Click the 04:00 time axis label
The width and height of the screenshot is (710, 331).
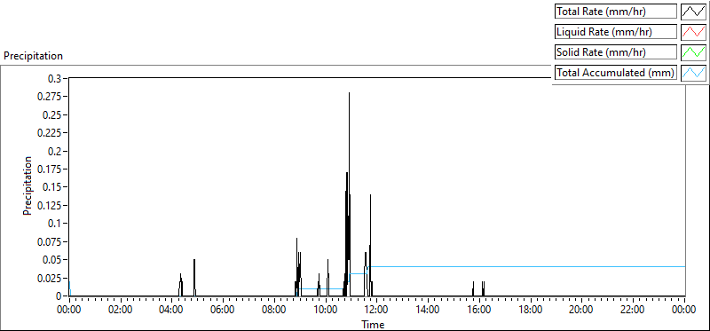coord(171,310)
